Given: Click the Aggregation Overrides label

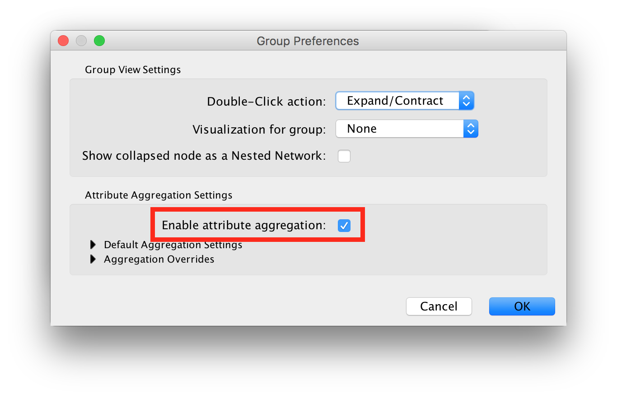Looking at the screenshot, I should pos(159,259).
